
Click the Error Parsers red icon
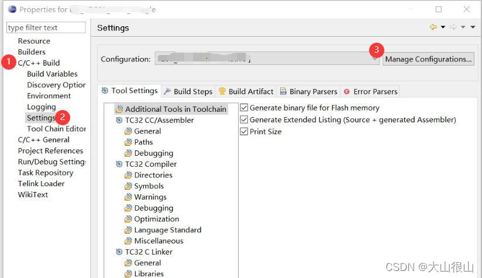(347, 91)
